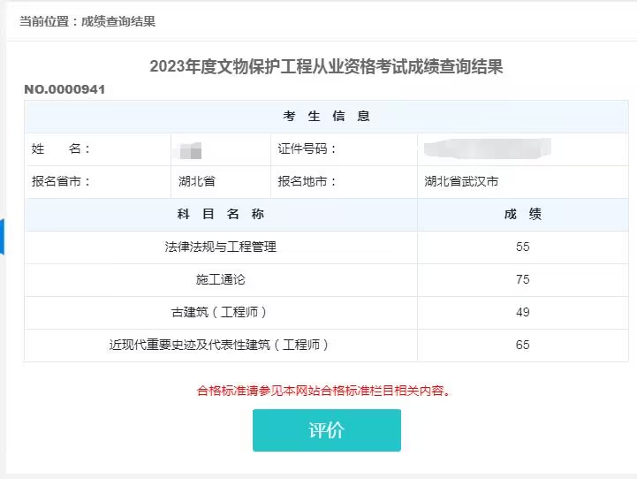Click the 成绩查询结果 breadcrumb text
This screenshot has width=637, height=479.
[118, 21]
